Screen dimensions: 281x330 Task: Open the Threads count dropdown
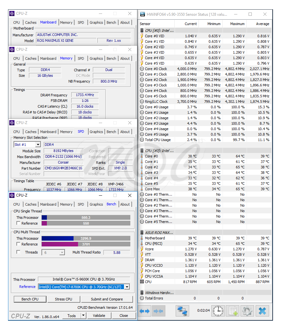click(62, 252)
